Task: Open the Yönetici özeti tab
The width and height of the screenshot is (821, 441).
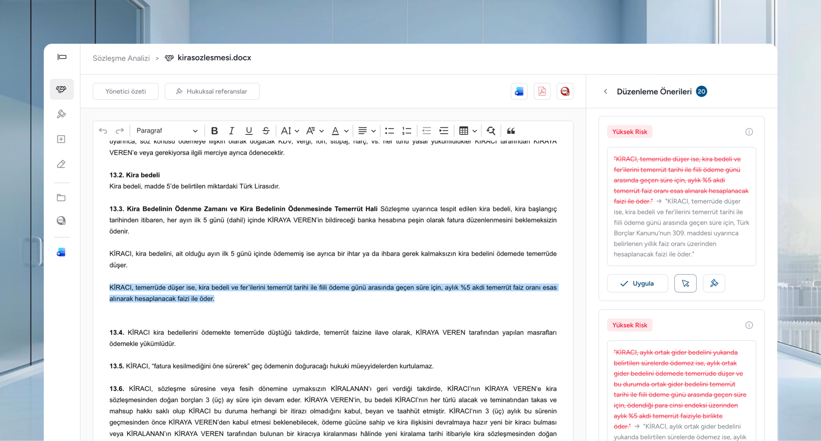Action: pyautogui.click(x=125, y=91)
